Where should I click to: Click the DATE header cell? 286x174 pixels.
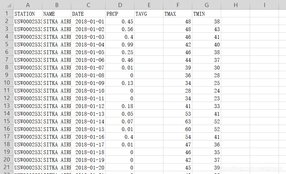click(88, 14)
